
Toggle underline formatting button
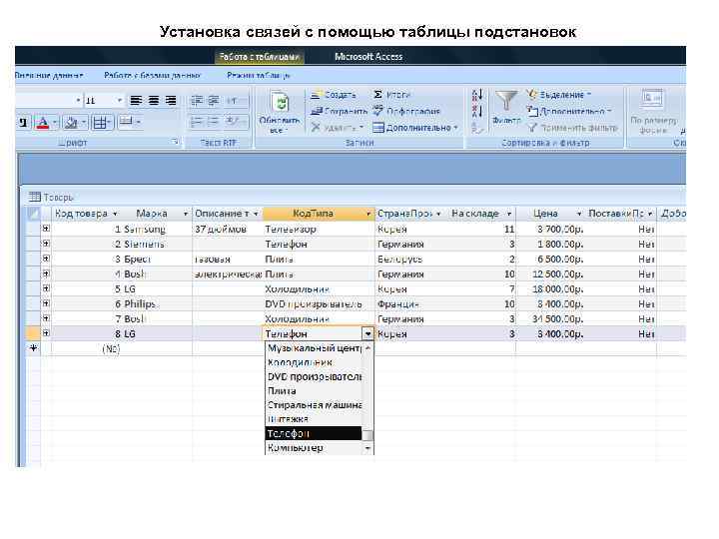click(x=23, y=123)
